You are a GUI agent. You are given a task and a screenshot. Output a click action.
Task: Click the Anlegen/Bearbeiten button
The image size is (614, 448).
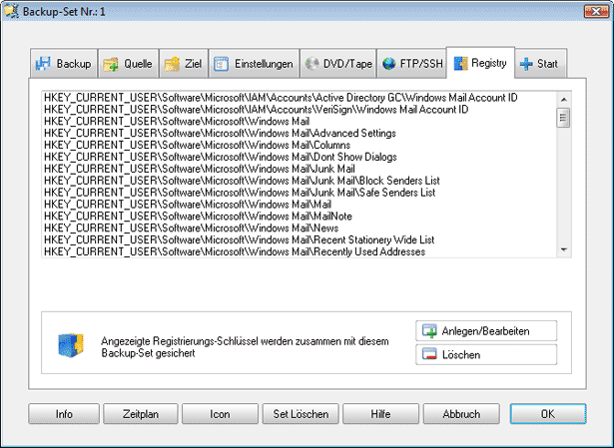coord(486,331)
